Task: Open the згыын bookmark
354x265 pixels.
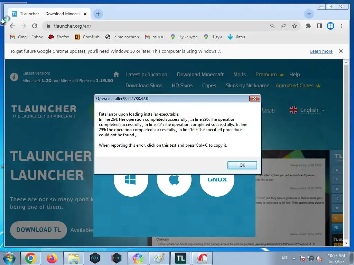Action: (155, 37)
